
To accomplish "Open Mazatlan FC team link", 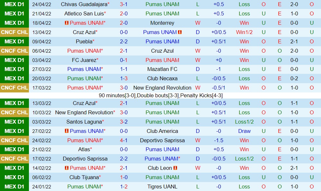I will point(162,69).
